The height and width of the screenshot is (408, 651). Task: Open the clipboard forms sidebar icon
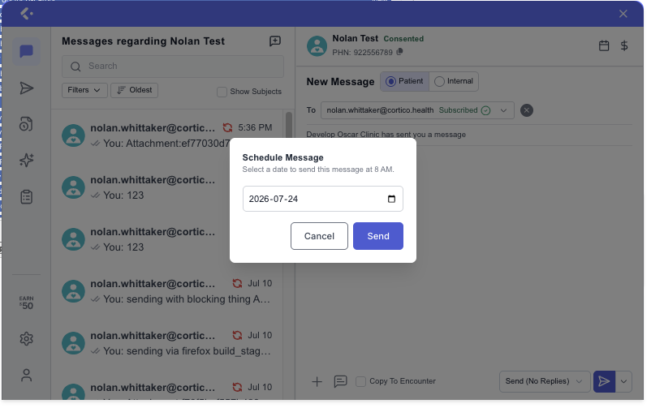click(26, 197)
